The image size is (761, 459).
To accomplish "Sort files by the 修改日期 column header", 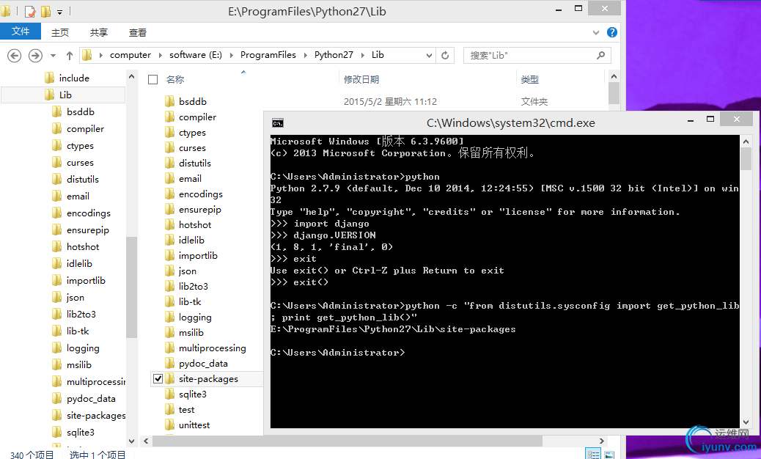I will pyautogui.click(x=361, y=80).
